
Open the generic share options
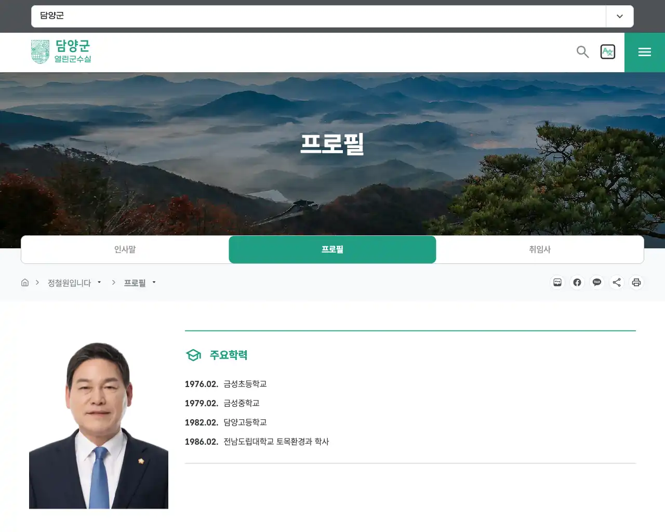pyautogui.click(x=617, y=282)
